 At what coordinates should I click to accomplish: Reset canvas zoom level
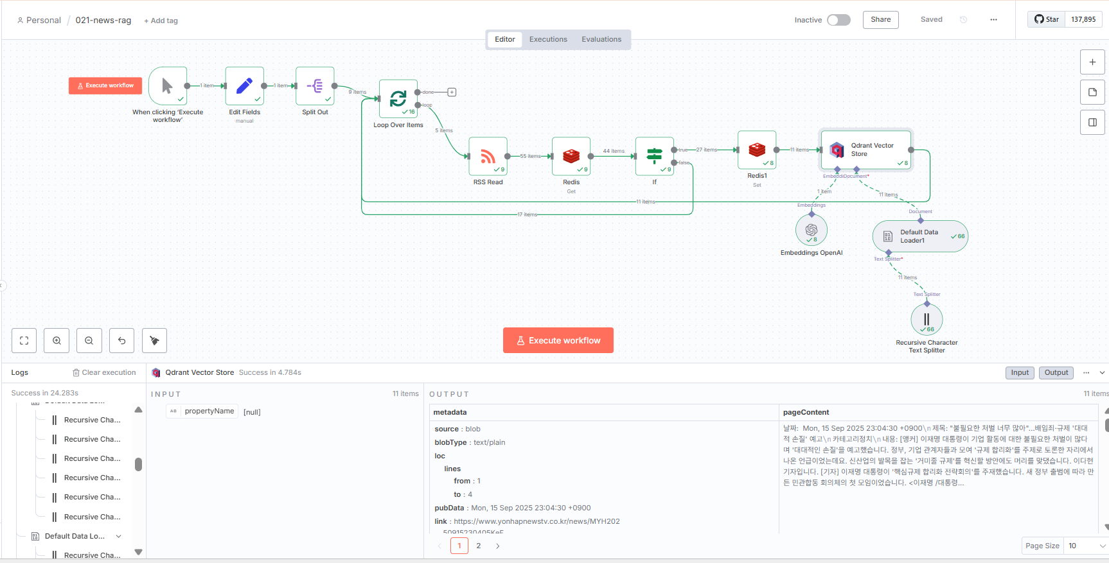(x=122, y=341)
